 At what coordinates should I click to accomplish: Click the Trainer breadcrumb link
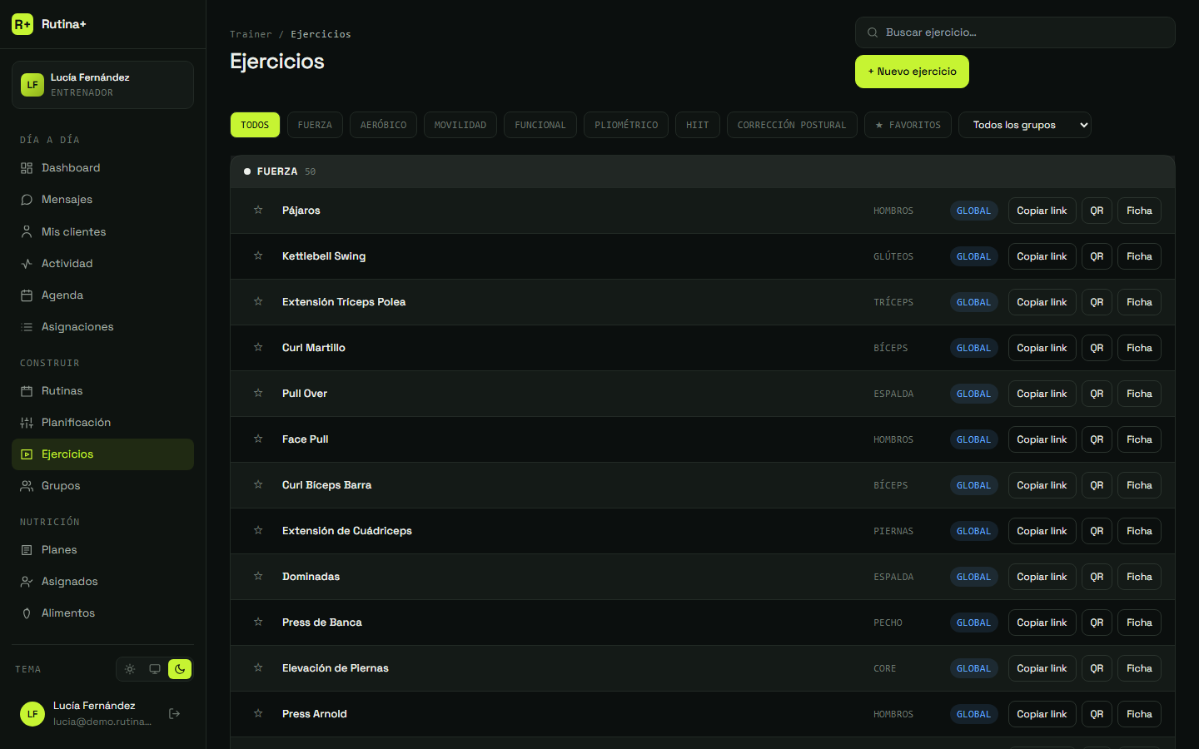click(x=251, y=34)
